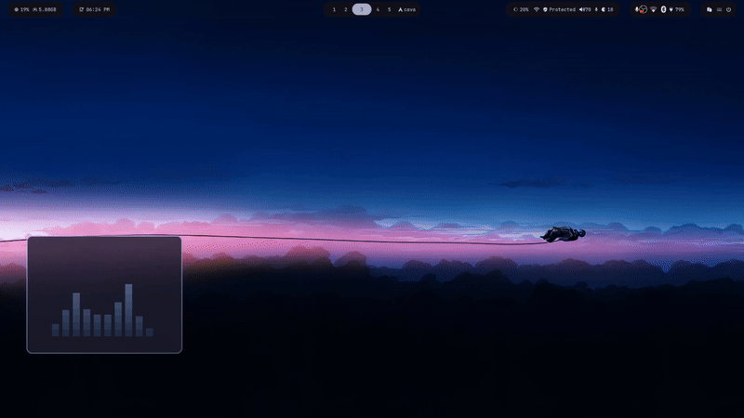
Task: Switch to workspace 1
Action: click(x=334, y=9)
